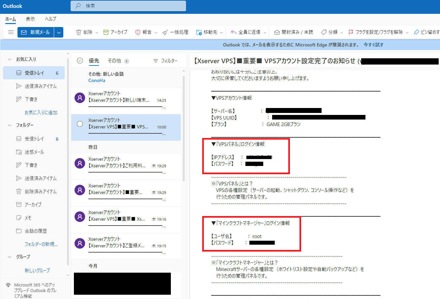The width and height of the screenshot is (440, 299).
Task: Click the アーカイブ archive toolbar icon
Action: click(x=106, y=32)
